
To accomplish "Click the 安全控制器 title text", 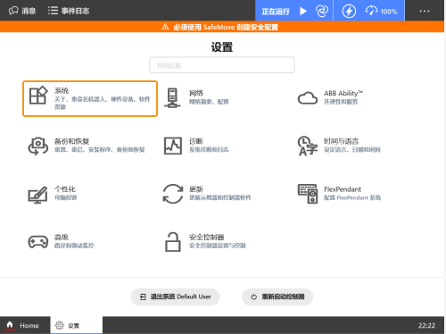I will click(x=207, y=238).
